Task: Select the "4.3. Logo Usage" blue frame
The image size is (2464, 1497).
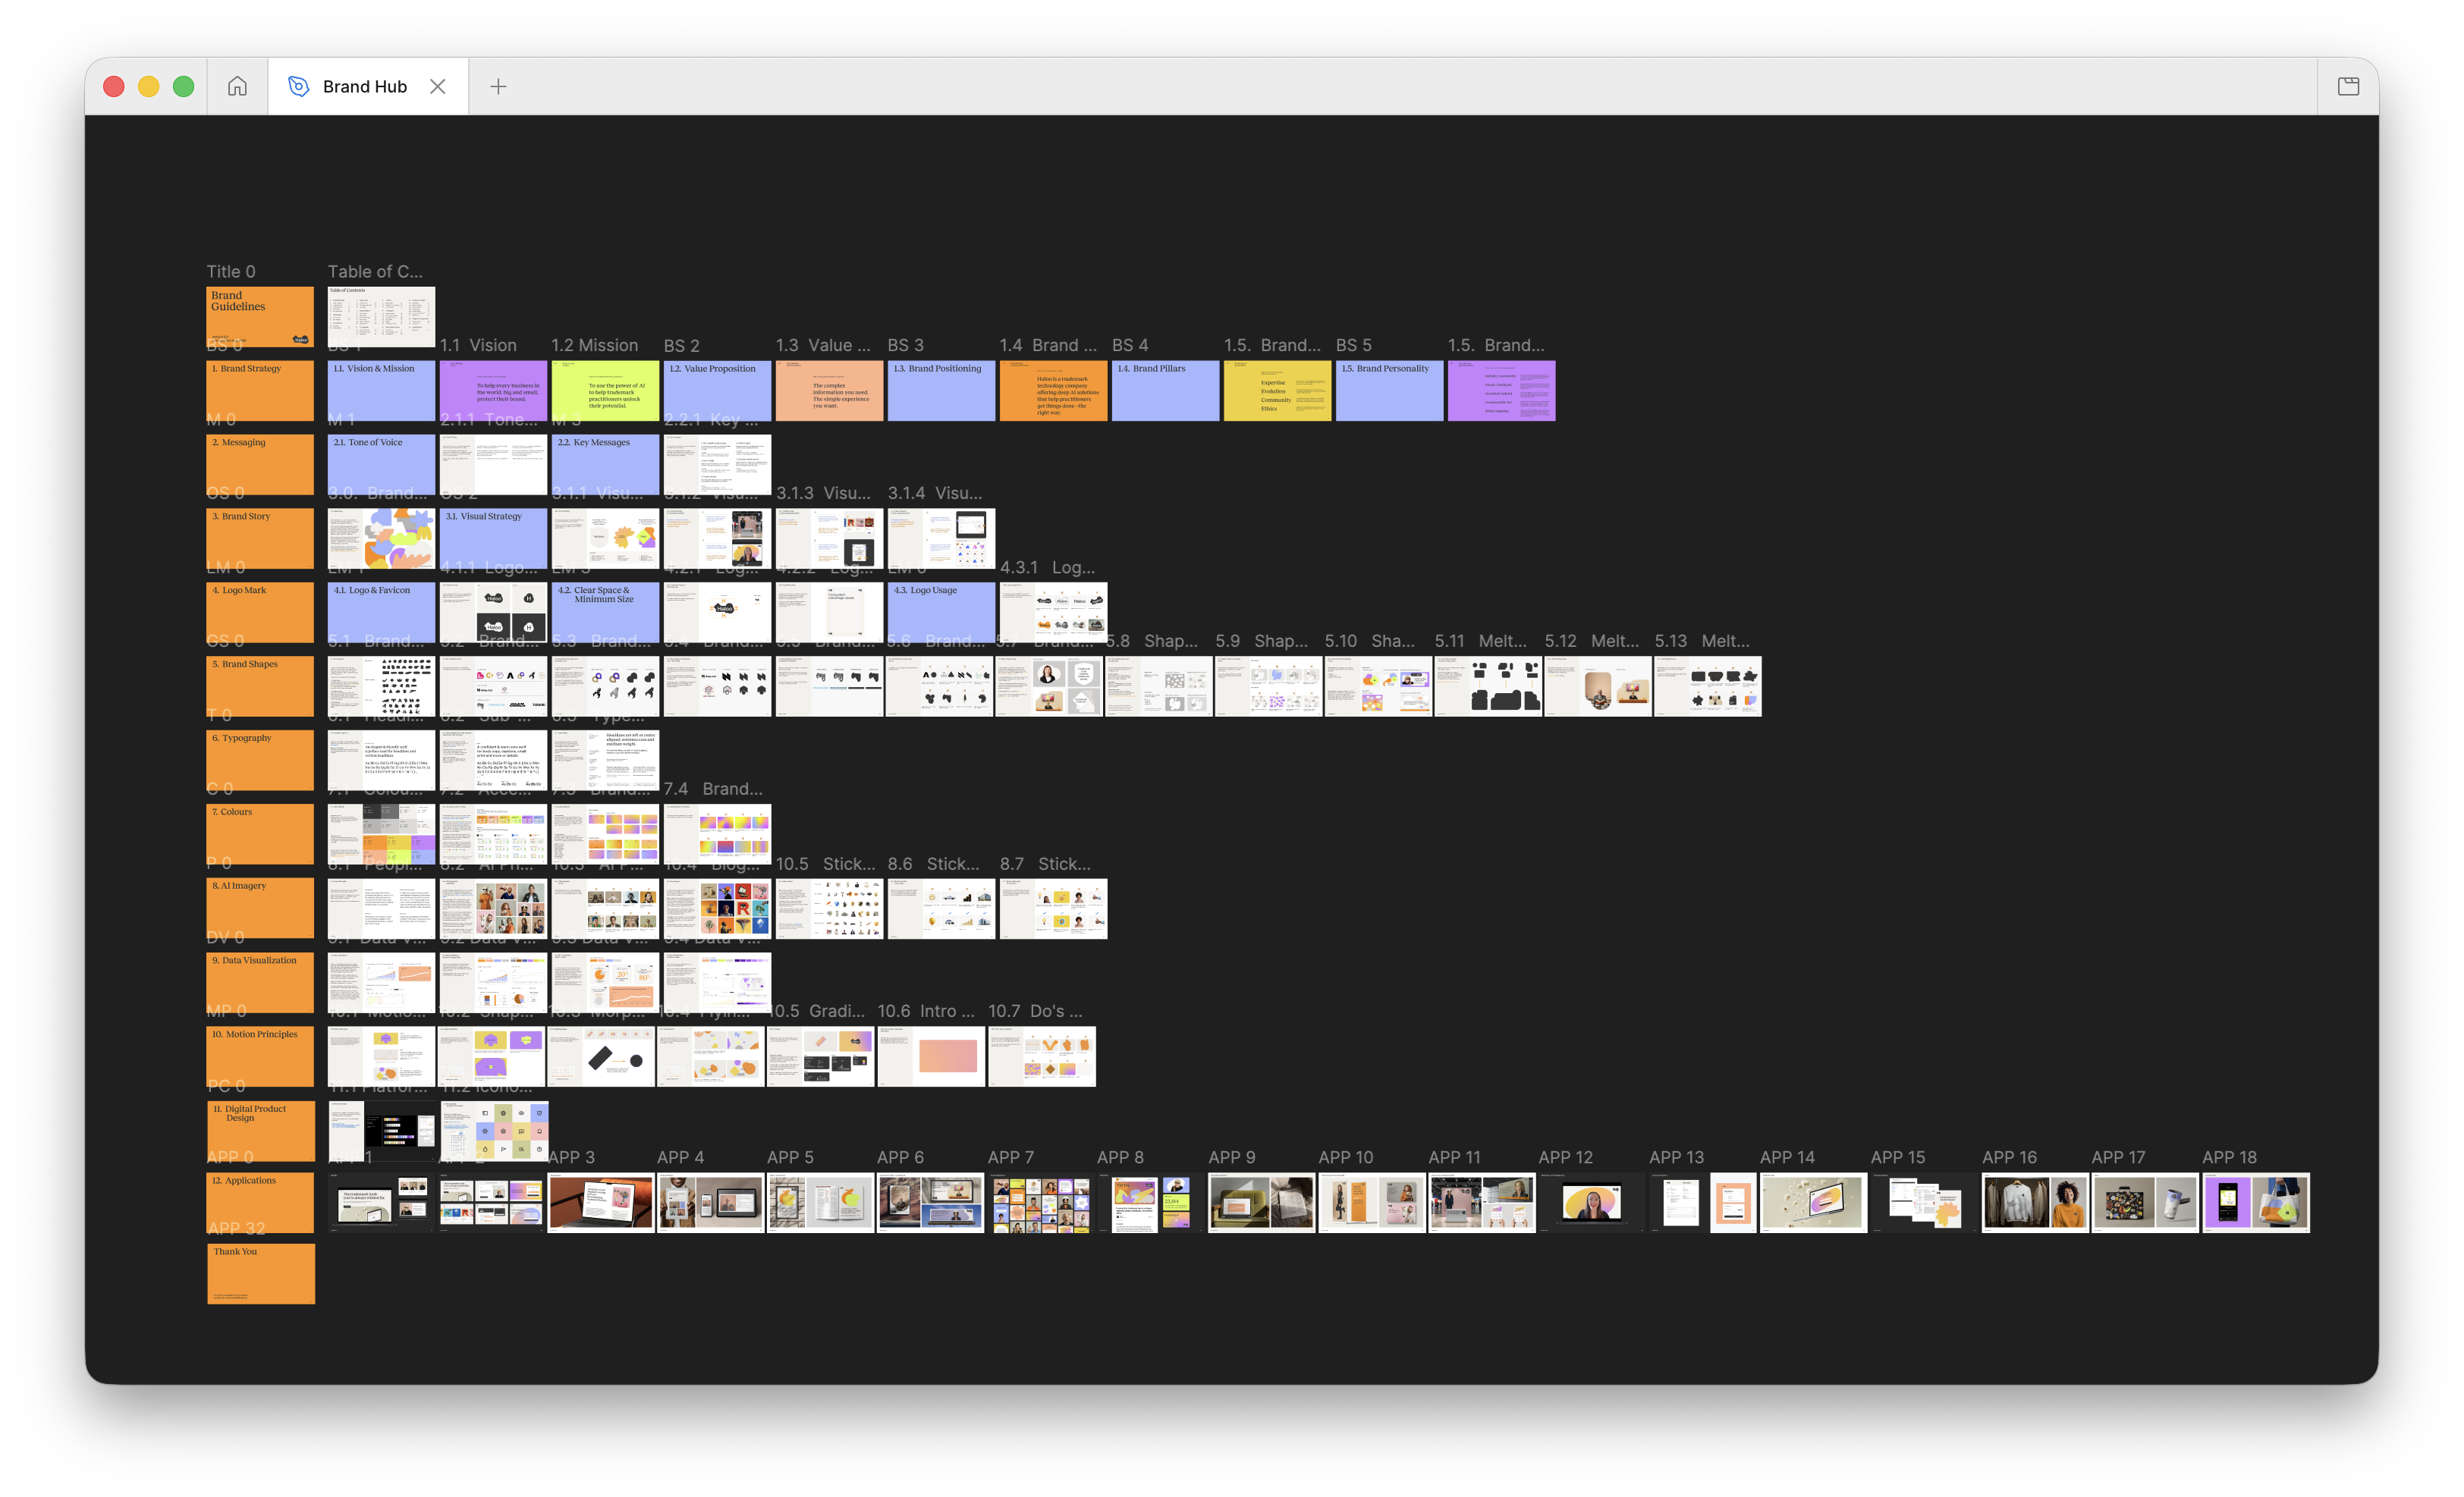Action: 941,613
